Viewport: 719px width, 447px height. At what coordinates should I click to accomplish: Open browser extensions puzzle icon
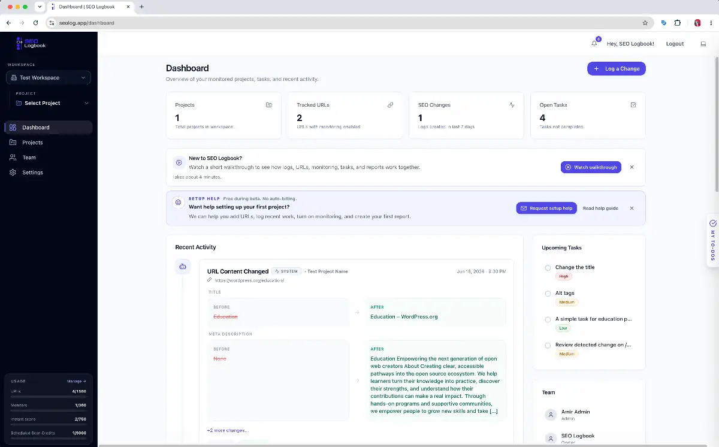click(678, 23)
